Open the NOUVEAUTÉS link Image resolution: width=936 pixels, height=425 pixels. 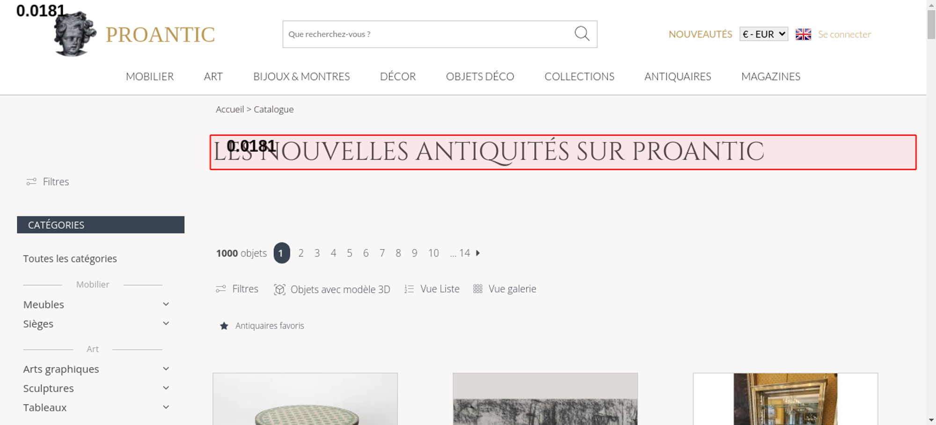700,34
